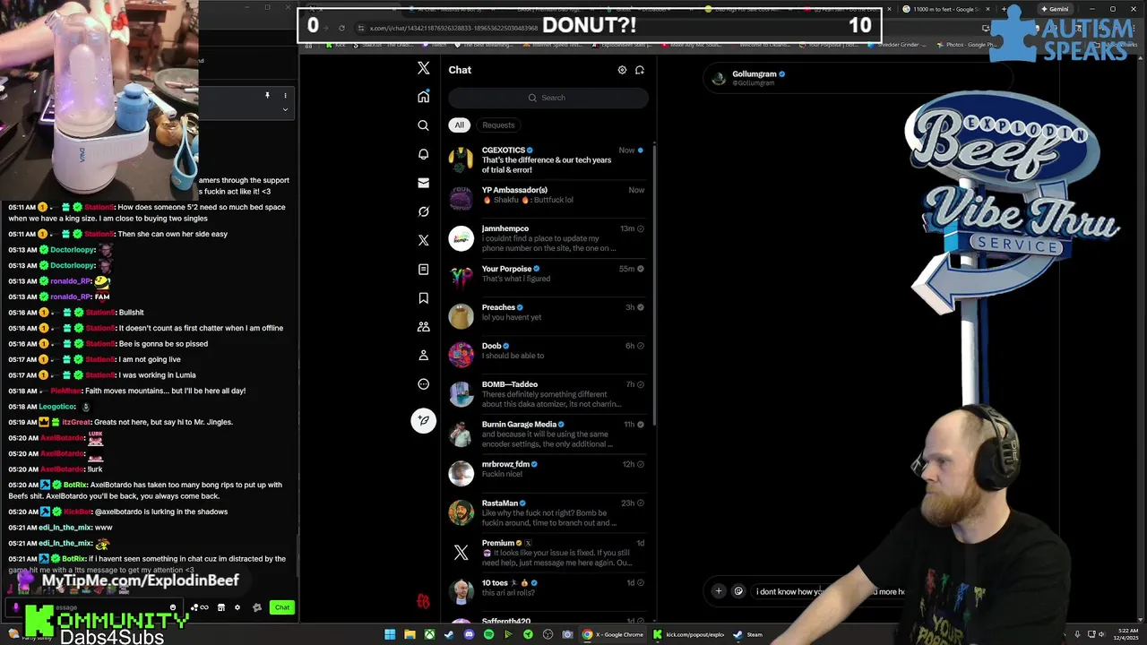Open the jamnhempco conversation
This screenshot has height=645, width=1147.
pyautogui.click(x=548, y=238)
